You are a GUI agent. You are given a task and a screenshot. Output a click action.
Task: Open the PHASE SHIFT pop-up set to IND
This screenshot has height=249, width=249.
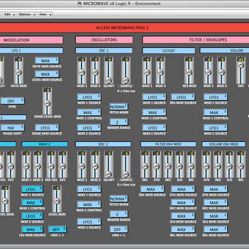tap(12, 128)
